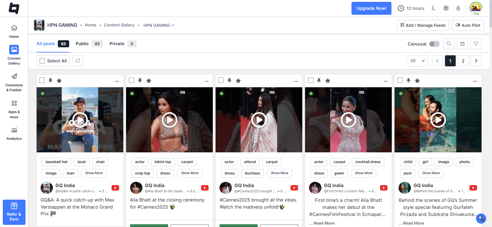Open the 50 per page dropdown

click(417, 61)
